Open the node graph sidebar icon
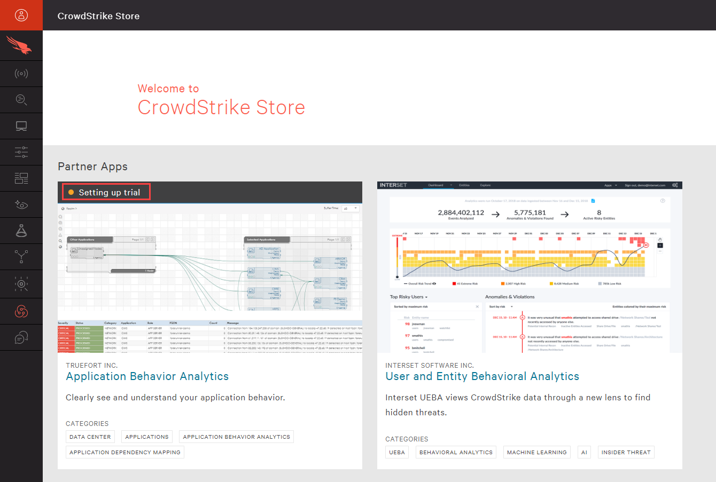Viewport: 716px width, 482px height. pos(21,257)
